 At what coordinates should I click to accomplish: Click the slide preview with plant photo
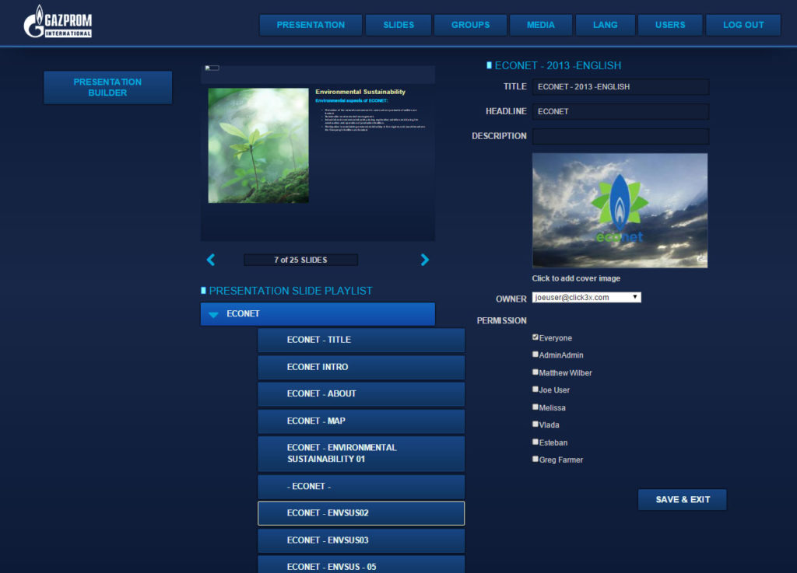[318, 153]
